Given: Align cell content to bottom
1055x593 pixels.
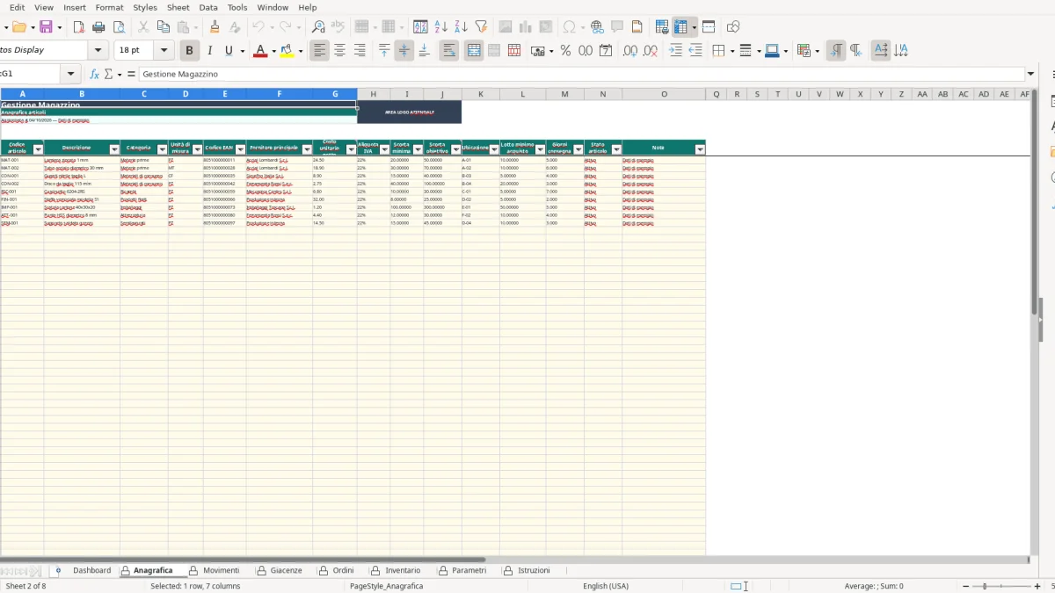Looking at the screenshot, I should coord(424,51).
